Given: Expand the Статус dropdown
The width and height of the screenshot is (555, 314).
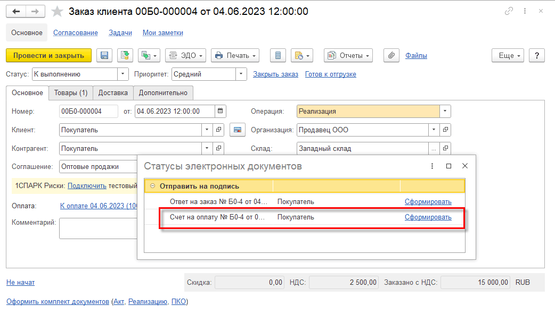Looking at the screenshot, I should coord(123,74).
